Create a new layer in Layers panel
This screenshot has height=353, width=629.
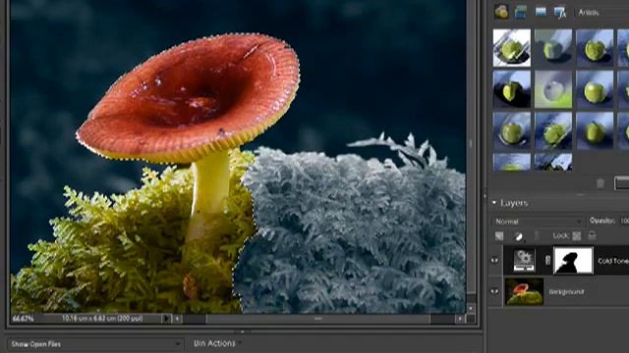(x=499, y=236)
